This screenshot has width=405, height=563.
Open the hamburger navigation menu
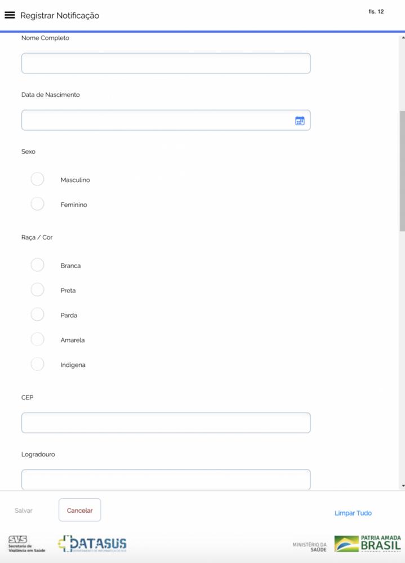pyautogui.click(x=10, y=15)
